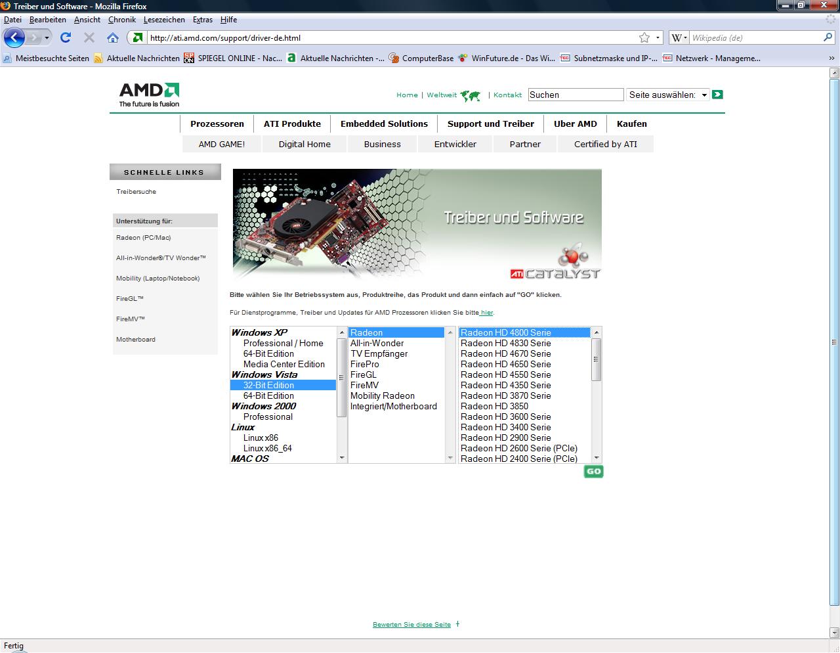Click the green arrow beside Seite auswählen
The image size is (840, 653).
pyautogui.click(x=717, y=95)
